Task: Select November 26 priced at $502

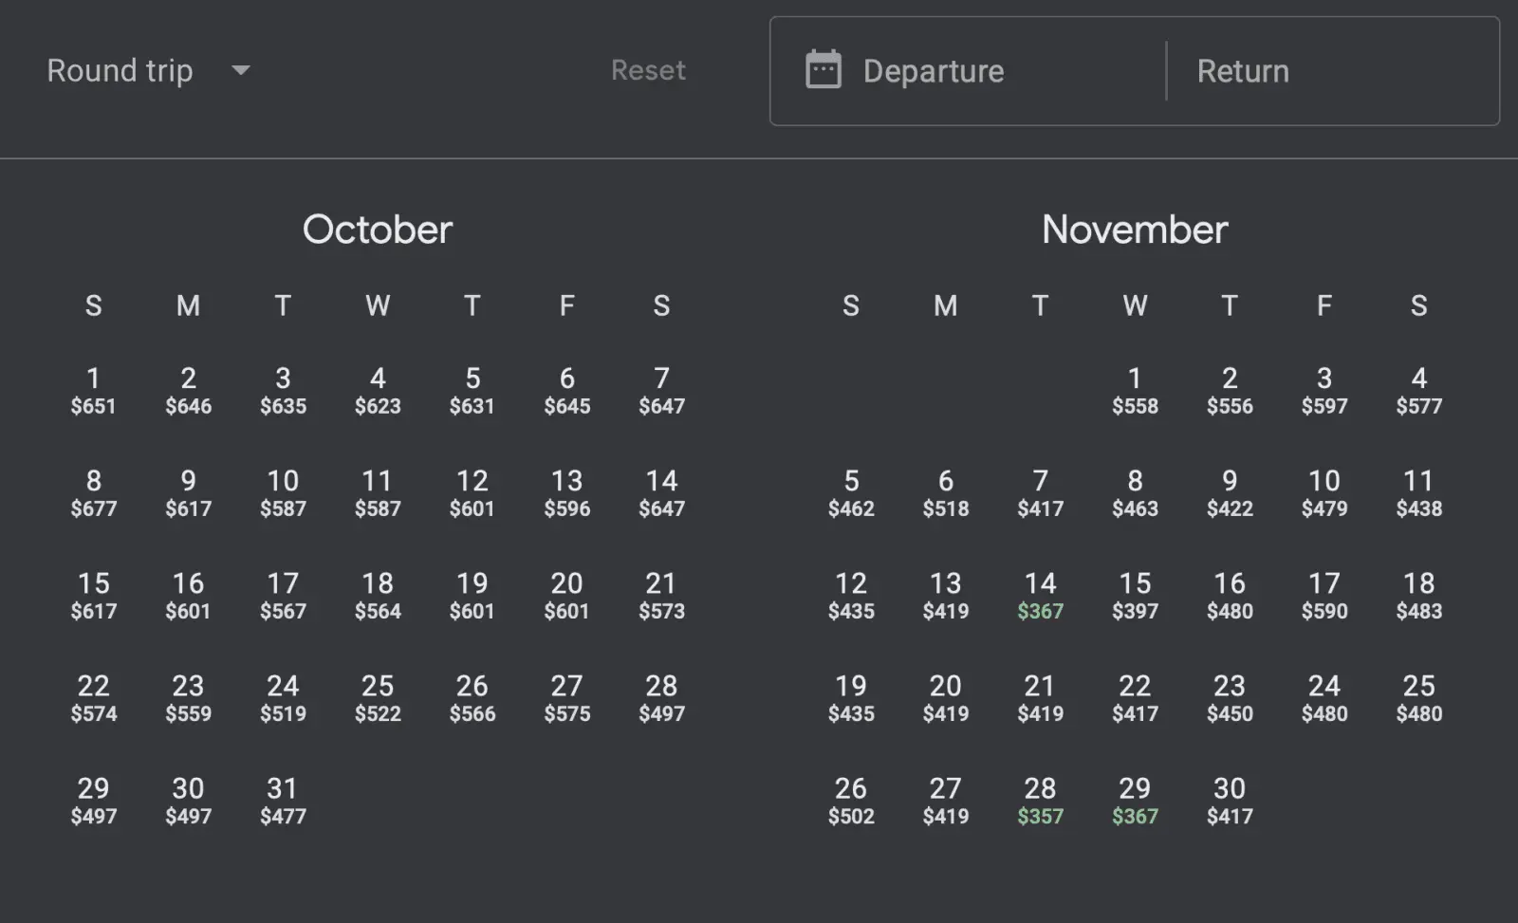Action: [x=851, y=800]
